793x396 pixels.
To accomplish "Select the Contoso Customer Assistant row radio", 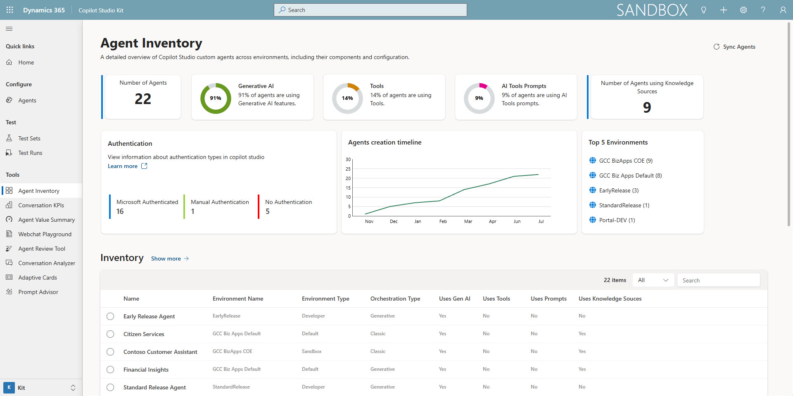I will 110,352.
